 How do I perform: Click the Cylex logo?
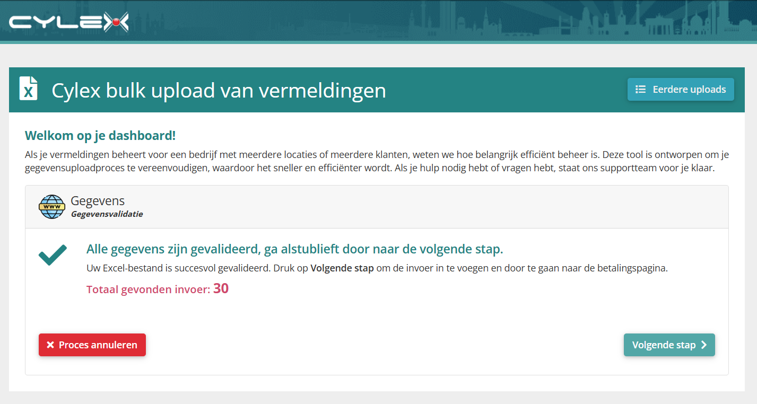68,22
